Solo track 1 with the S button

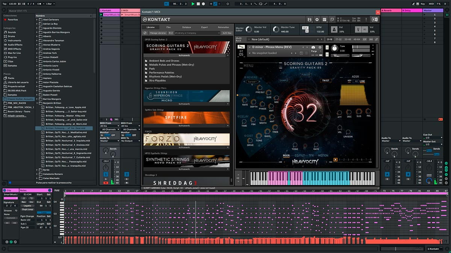point(106,179)
